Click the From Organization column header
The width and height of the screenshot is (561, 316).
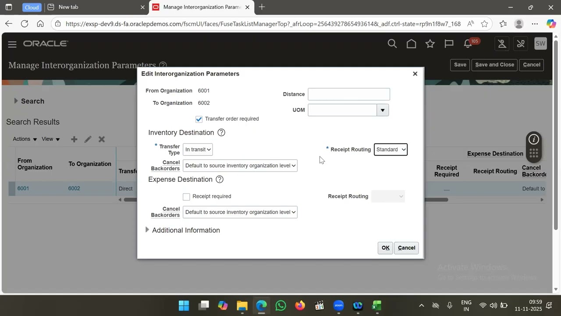pos(35,164)
